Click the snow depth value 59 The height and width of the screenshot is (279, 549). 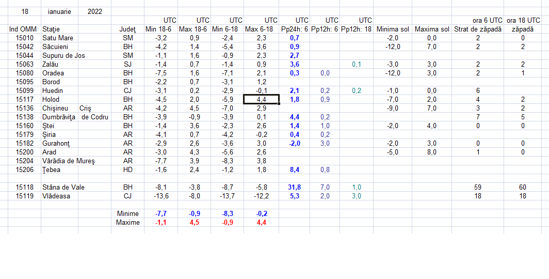(x=478, y=187)
